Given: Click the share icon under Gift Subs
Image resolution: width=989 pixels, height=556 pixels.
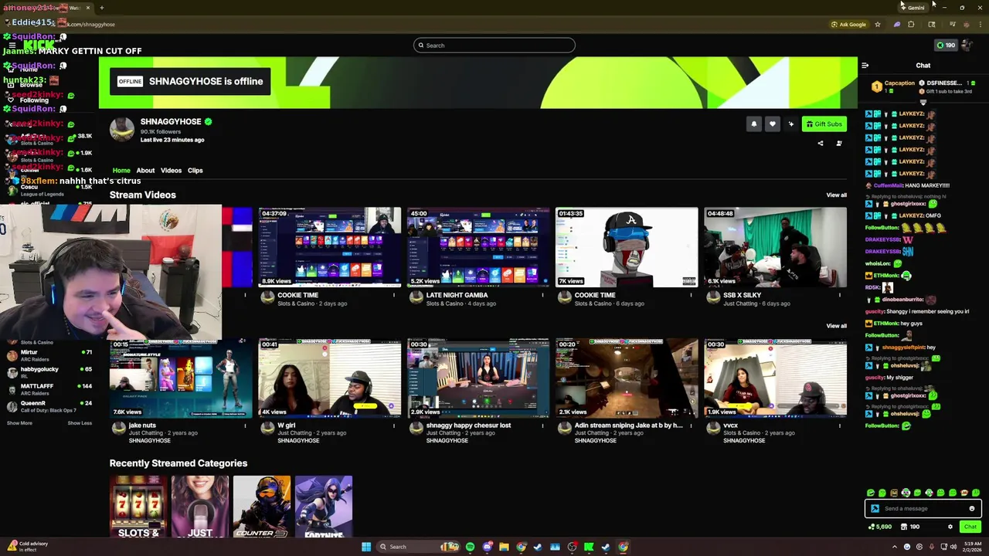Looking at the screenshot, I should coord(821,143).
